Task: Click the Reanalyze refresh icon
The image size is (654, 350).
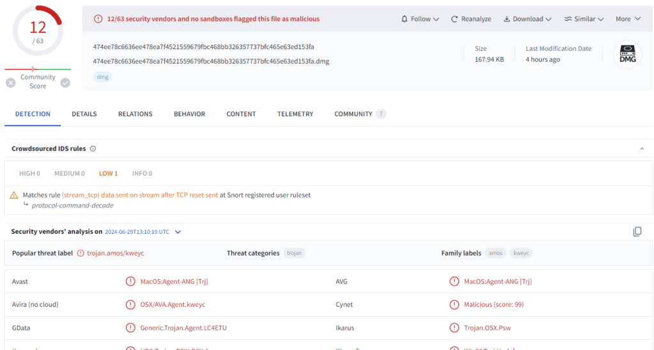Action: (x=455, y=19)
